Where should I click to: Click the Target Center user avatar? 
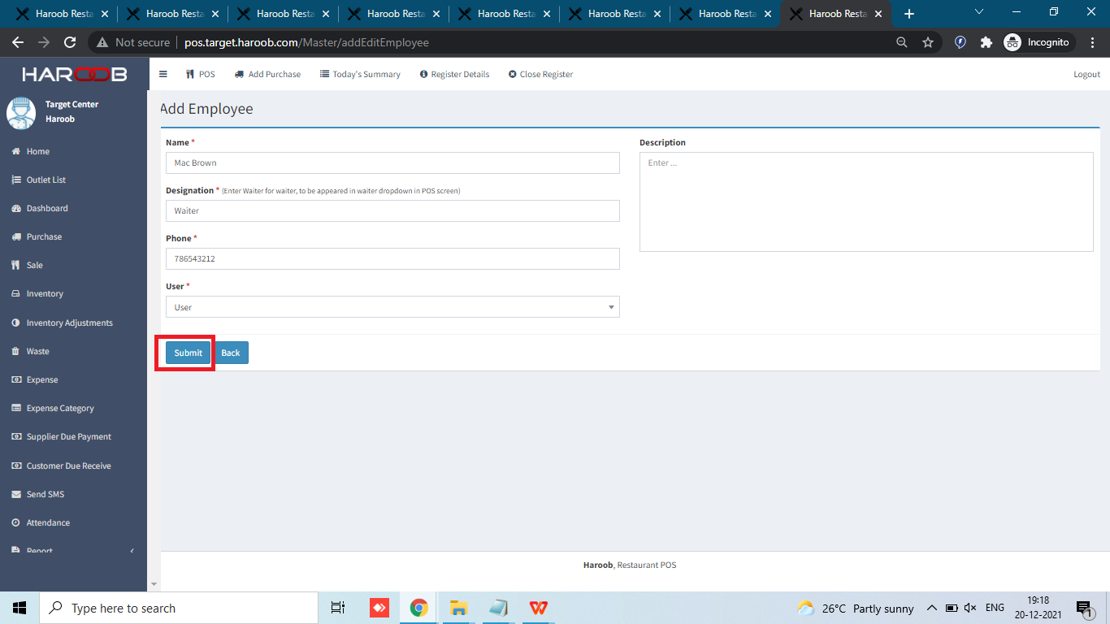[x=21, y=112]
